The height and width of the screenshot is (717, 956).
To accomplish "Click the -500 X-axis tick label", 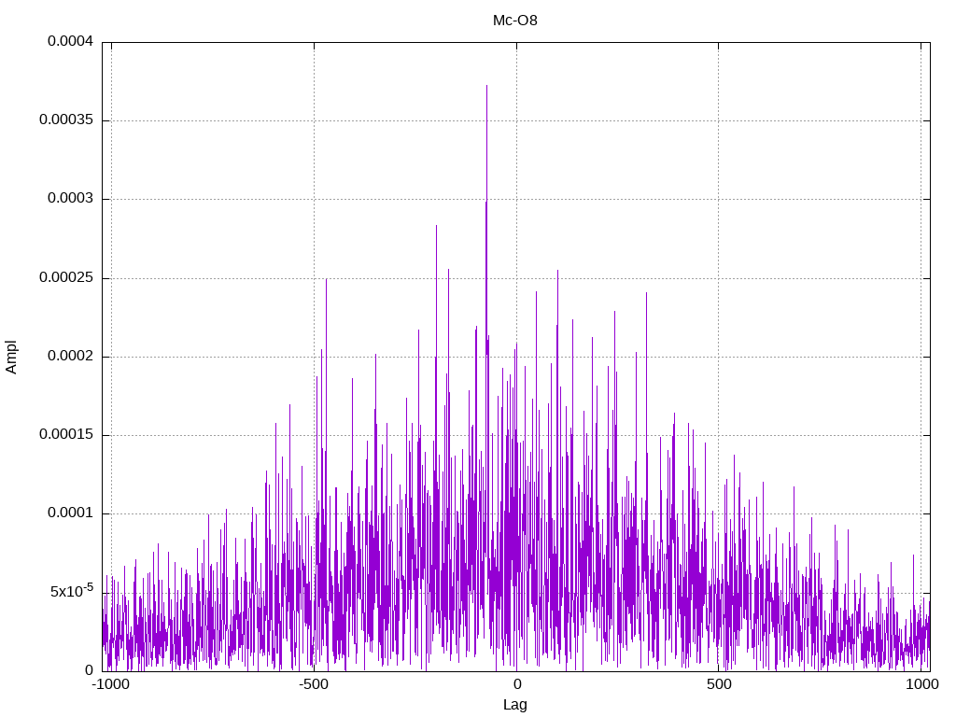I will point(314,684).
